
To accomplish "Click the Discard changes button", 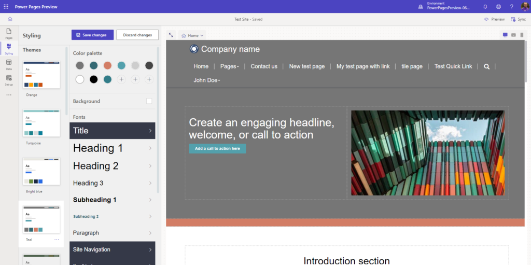I will (x=137, y=35).
